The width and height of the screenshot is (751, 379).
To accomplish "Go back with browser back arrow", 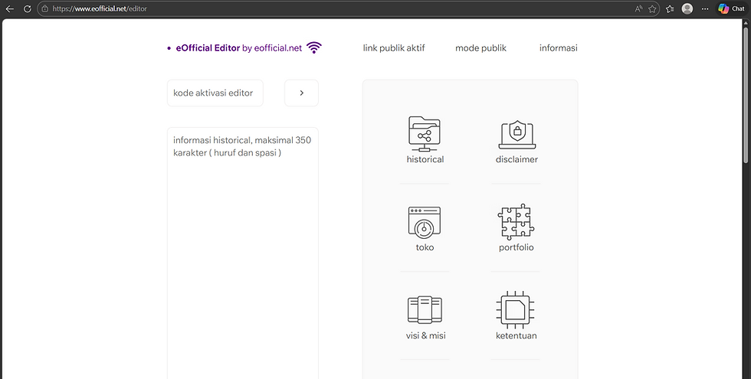I will 9,8.
